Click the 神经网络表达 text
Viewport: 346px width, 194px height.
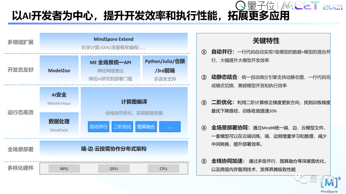[x=110, y=71]
